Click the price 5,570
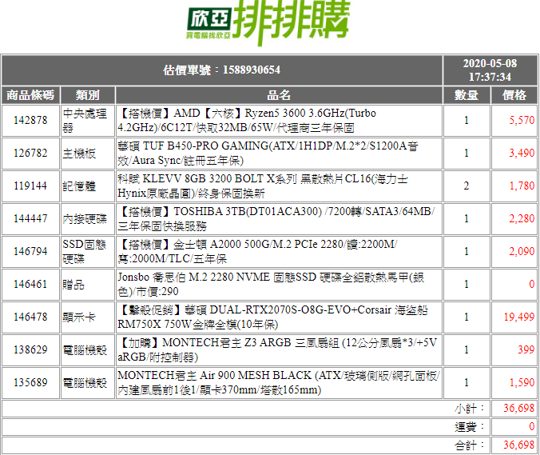Viewport: 540px width, 455px height. [x=522, y=120]
